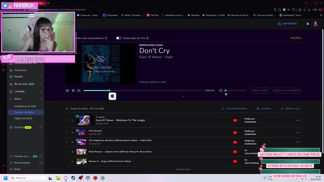This screenshot has height=182, width=324.
Task: Open the browser main menu icon
Action: 320,10
